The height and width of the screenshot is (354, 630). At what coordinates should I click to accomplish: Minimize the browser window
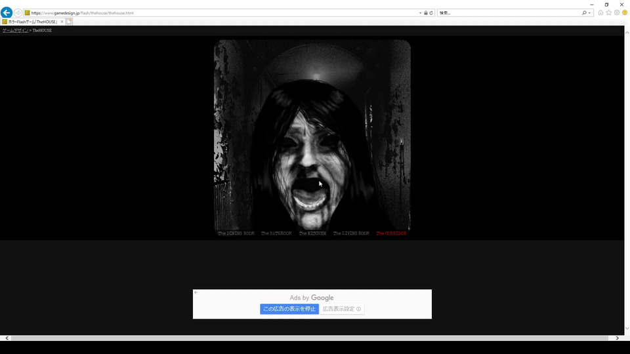click(x=592, y=5)
